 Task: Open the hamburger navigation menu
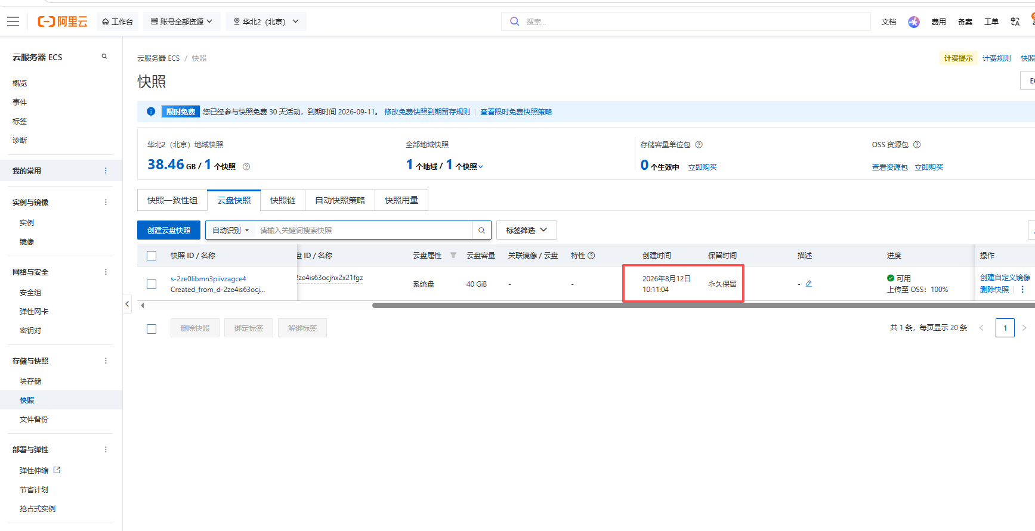point(13,21)
